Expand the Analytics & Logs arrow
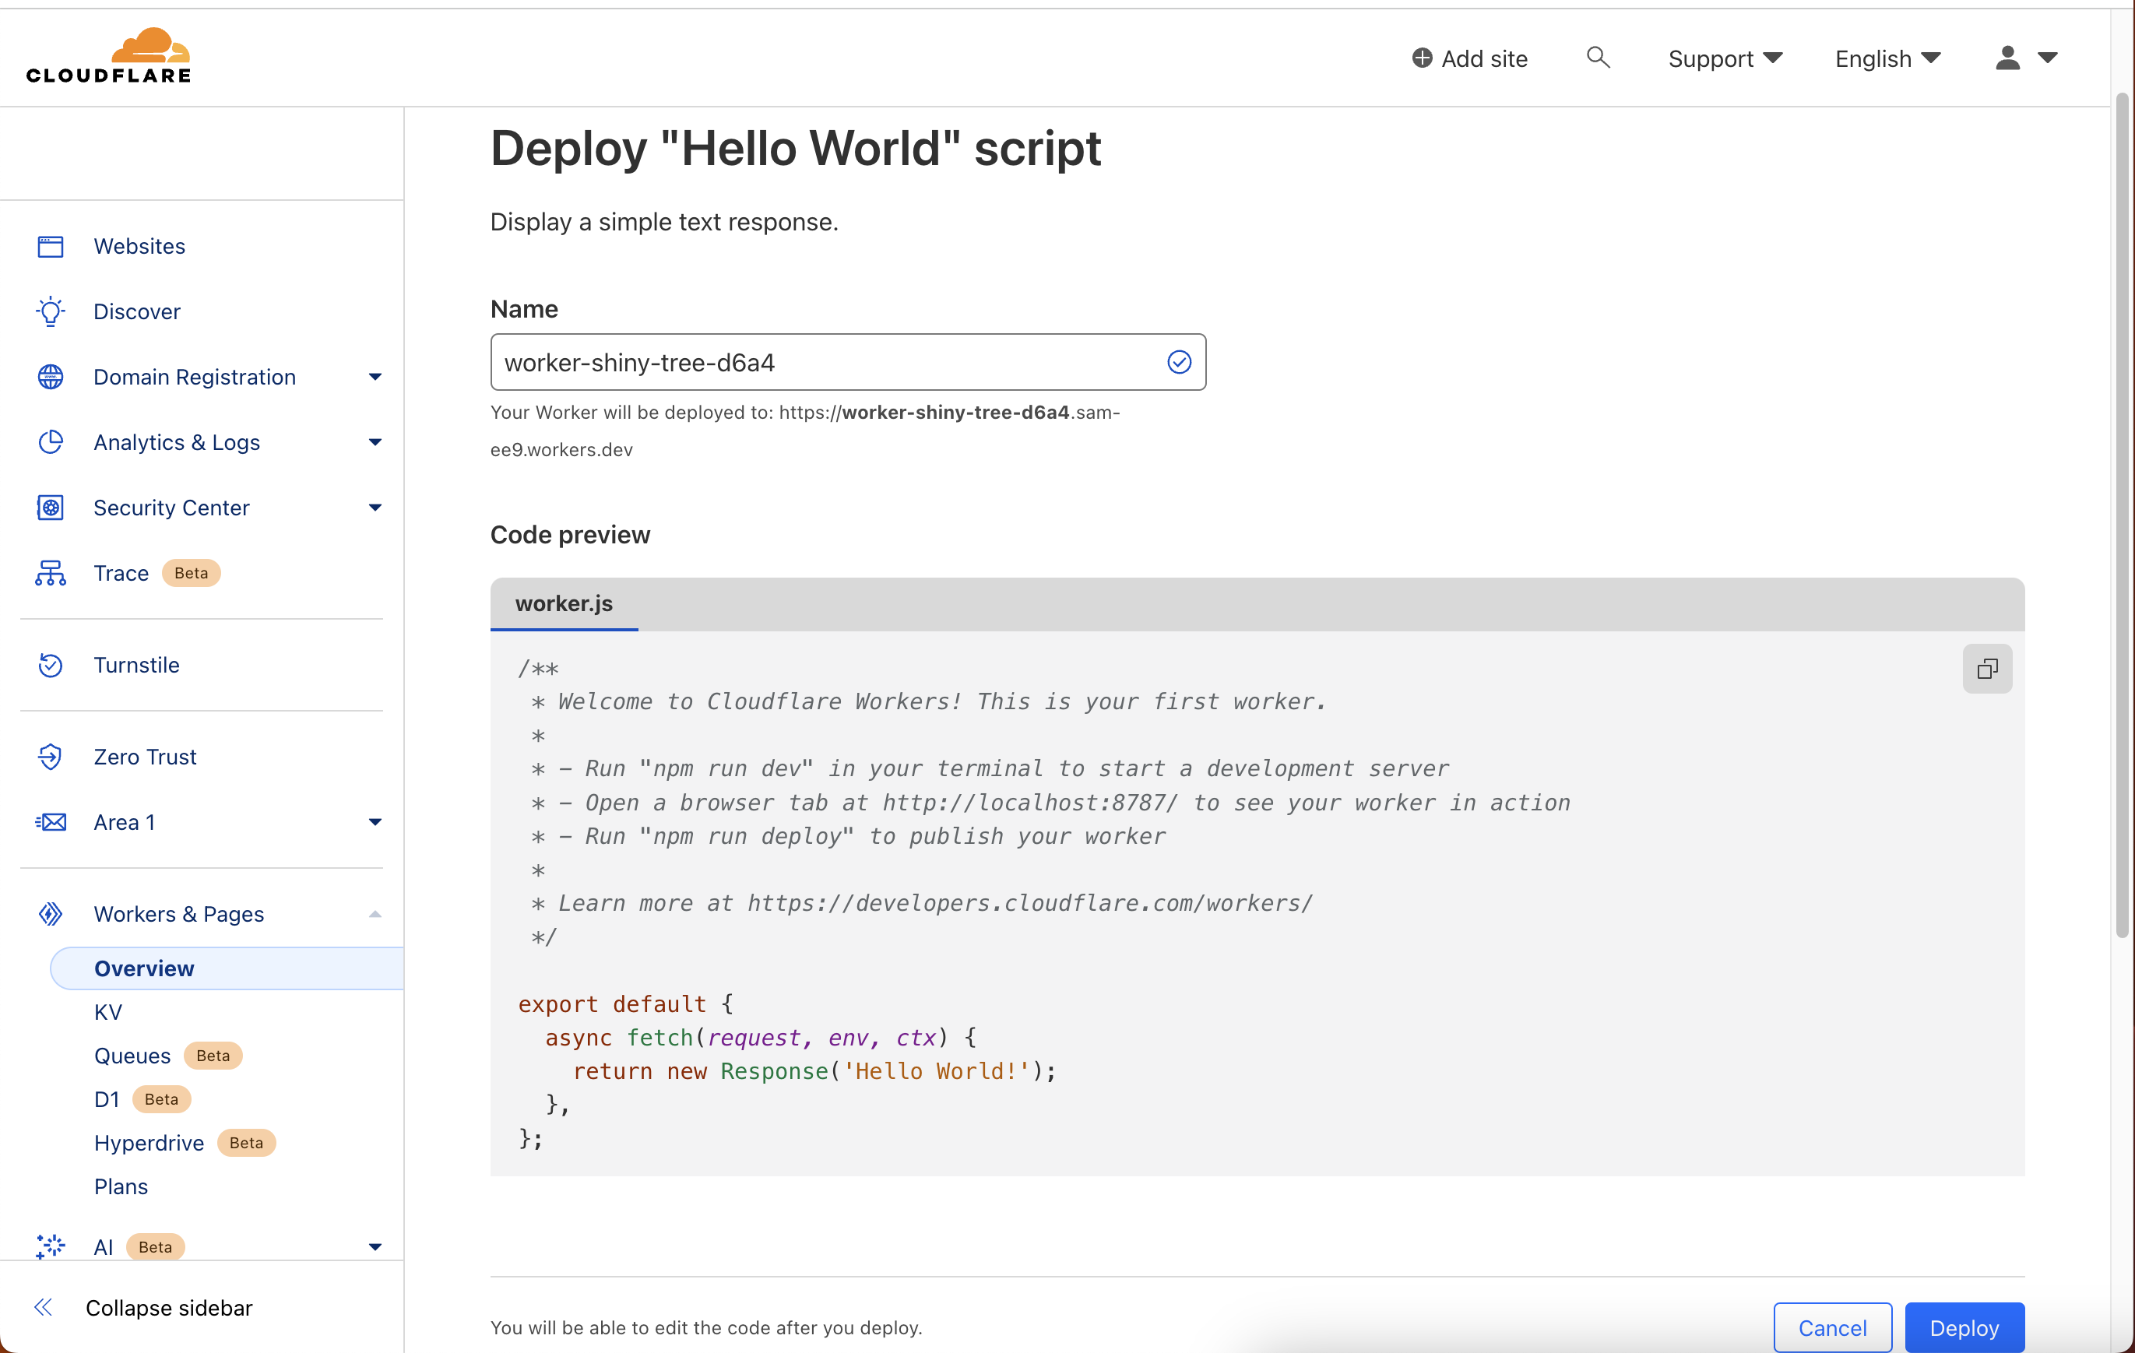This screenshot has width=2135, height=1353. (x=375, y=442)
